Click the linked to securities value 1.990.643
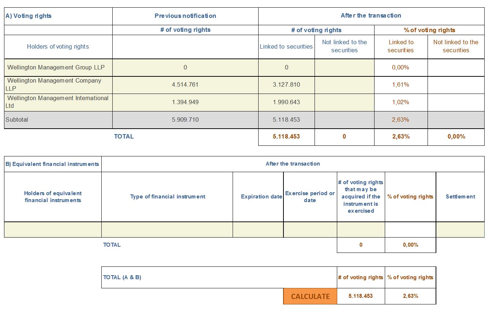The width and height of the screenshot is (489, 311). coord(286,102)
